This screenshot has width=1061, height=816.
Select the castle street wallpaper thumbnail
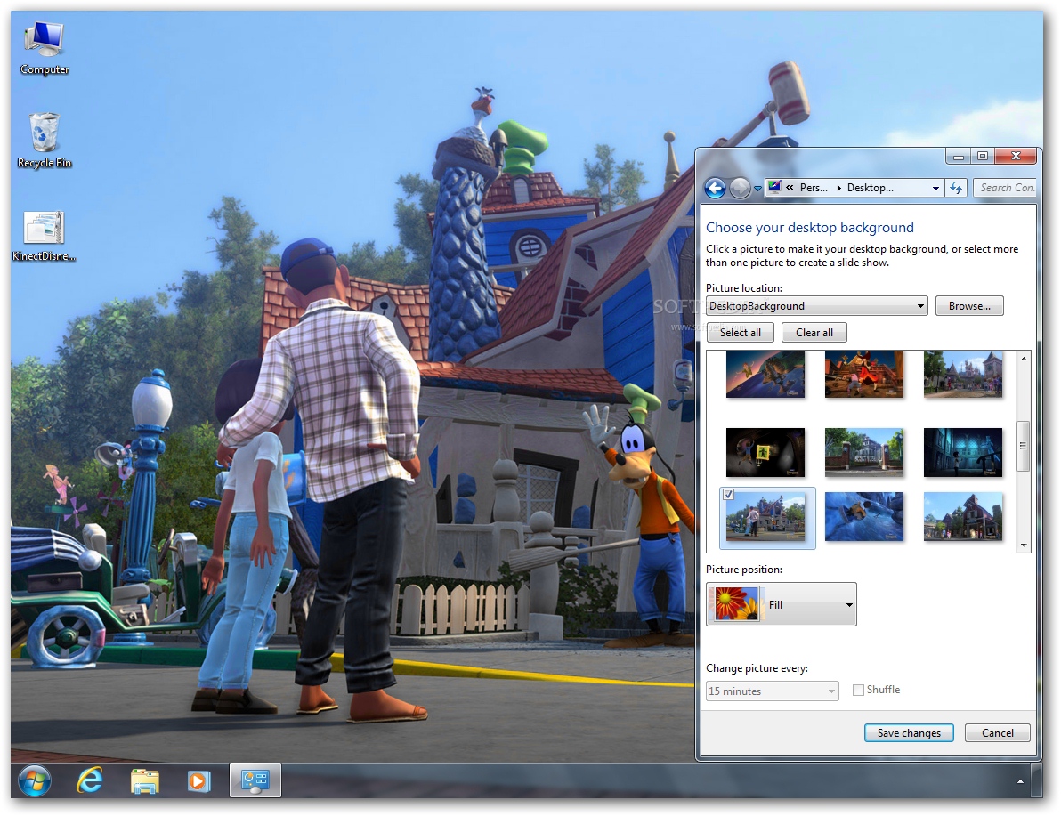click(963, 374)
